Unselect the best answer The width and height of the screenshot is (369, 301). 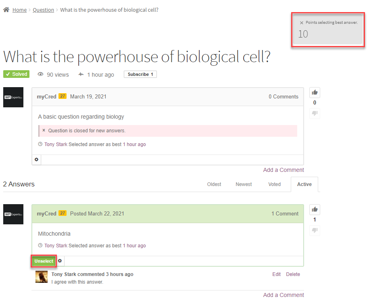click(44, 261)
